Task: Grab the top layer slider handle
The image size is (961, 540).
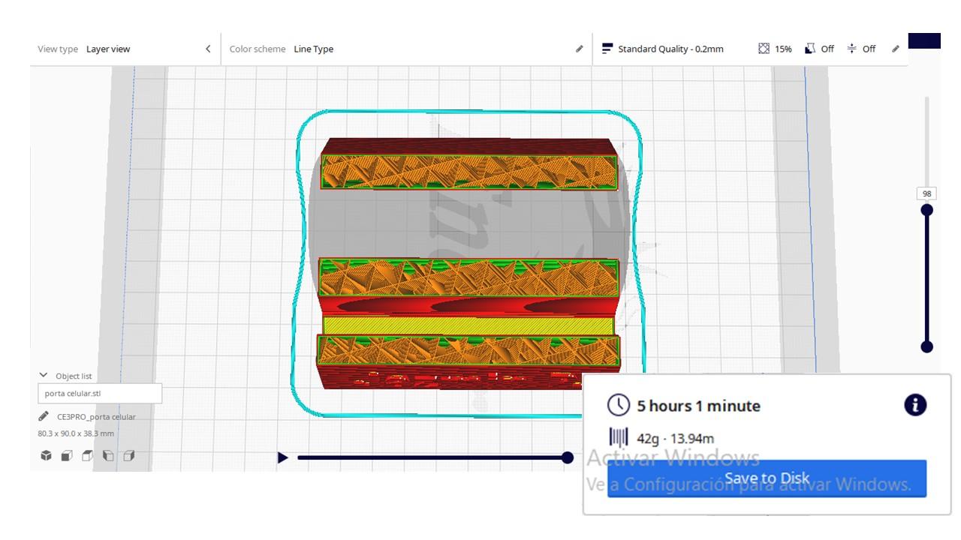Action: [927, 210]
